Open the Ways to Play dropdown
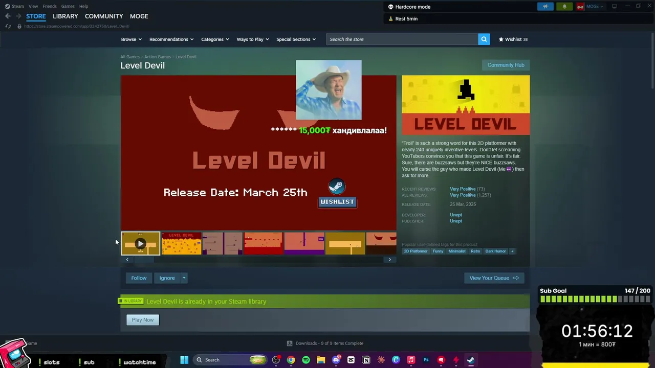 (x=253, y=39)
